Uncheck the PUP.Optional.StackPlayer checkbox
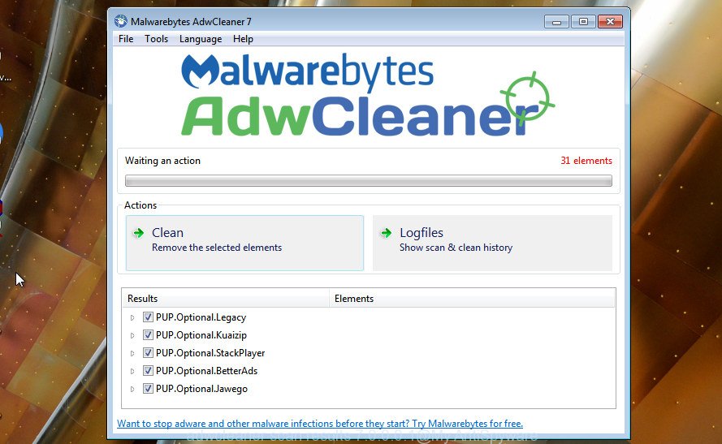 pos(148,353)
